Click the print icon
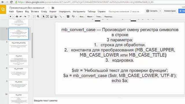The height and width of the screenshot is (104, 185). click(x=17, y=17)
